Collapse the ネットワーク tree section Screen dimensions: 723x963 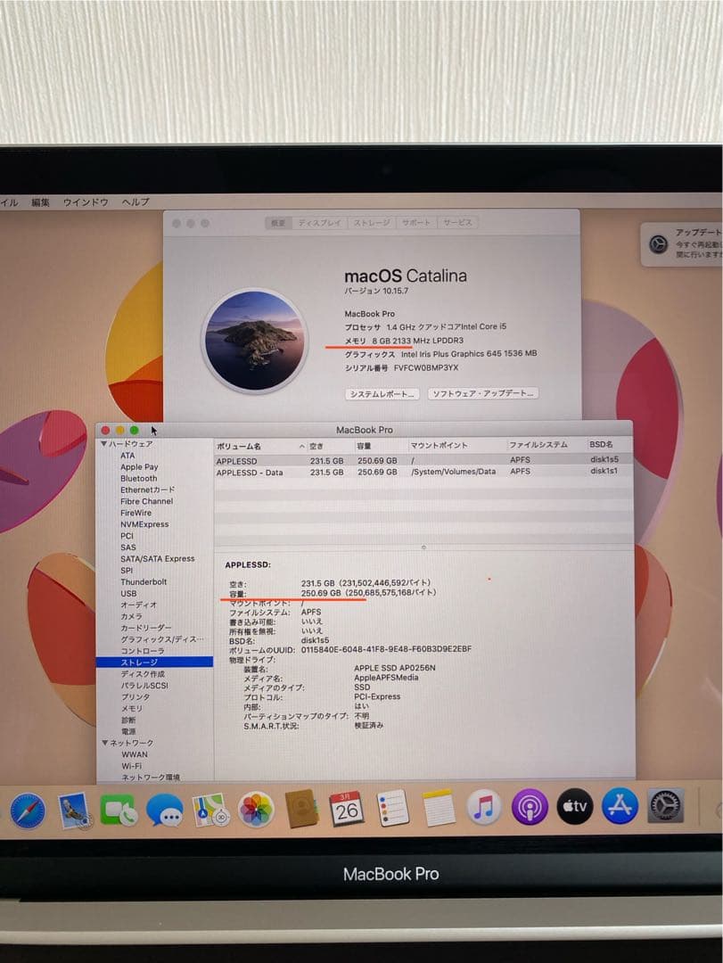click(104, 743)
